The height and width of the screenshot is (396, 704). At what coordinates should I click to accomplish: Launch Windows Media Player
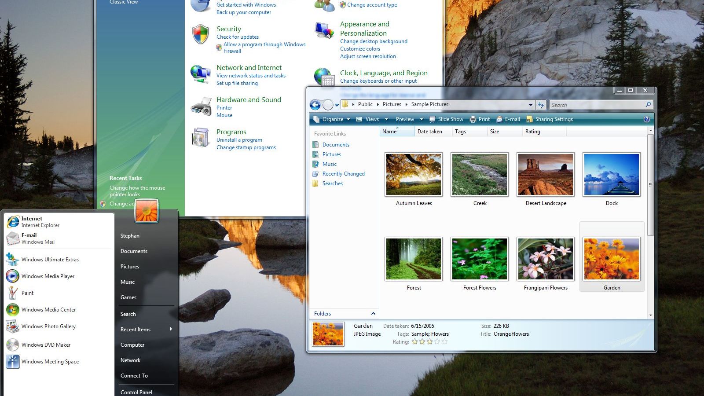pos(48,276)
